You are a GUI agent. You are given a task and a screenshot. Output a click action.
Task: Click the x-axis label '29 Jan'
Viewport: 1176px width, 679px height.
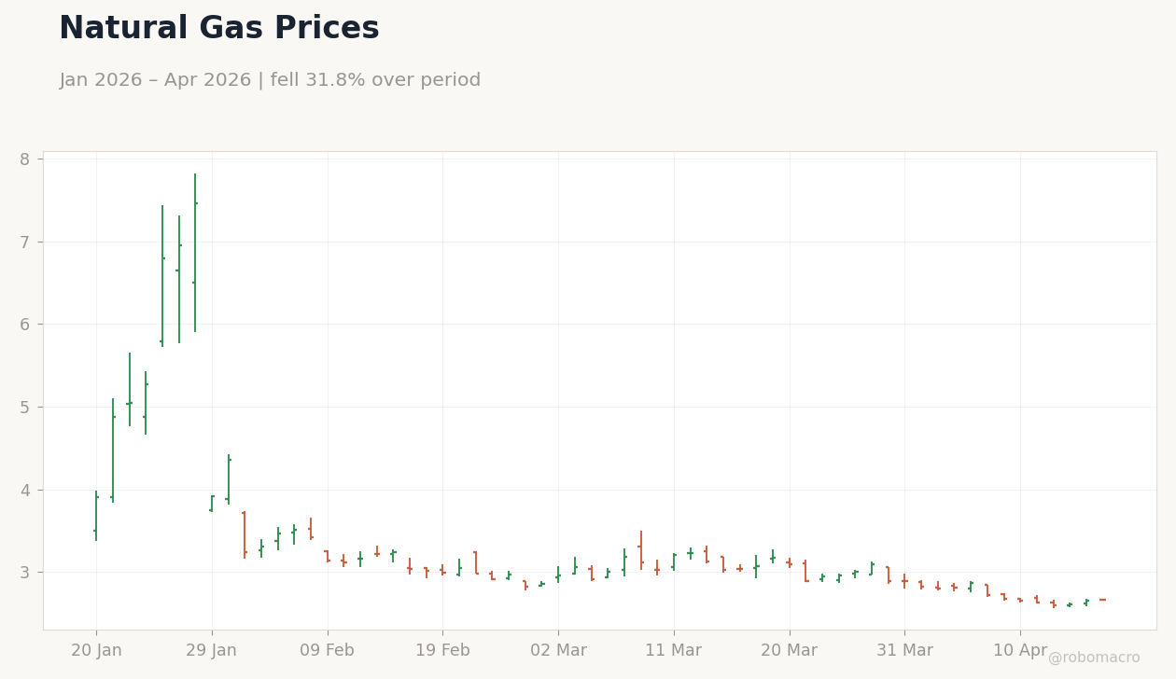point(212,651)
